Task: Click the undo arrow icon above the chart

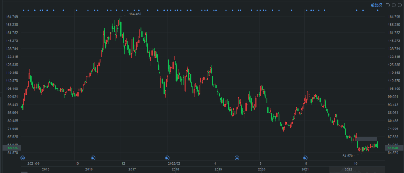Action: point(388,5)
